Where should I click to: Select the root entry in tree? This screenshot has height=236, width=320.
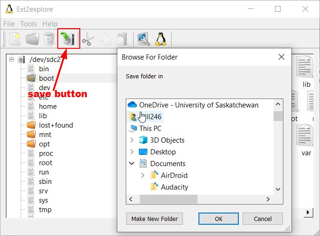pos(46,163)
